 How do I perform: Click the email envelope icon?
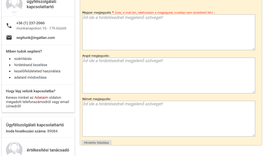point(9,38)
